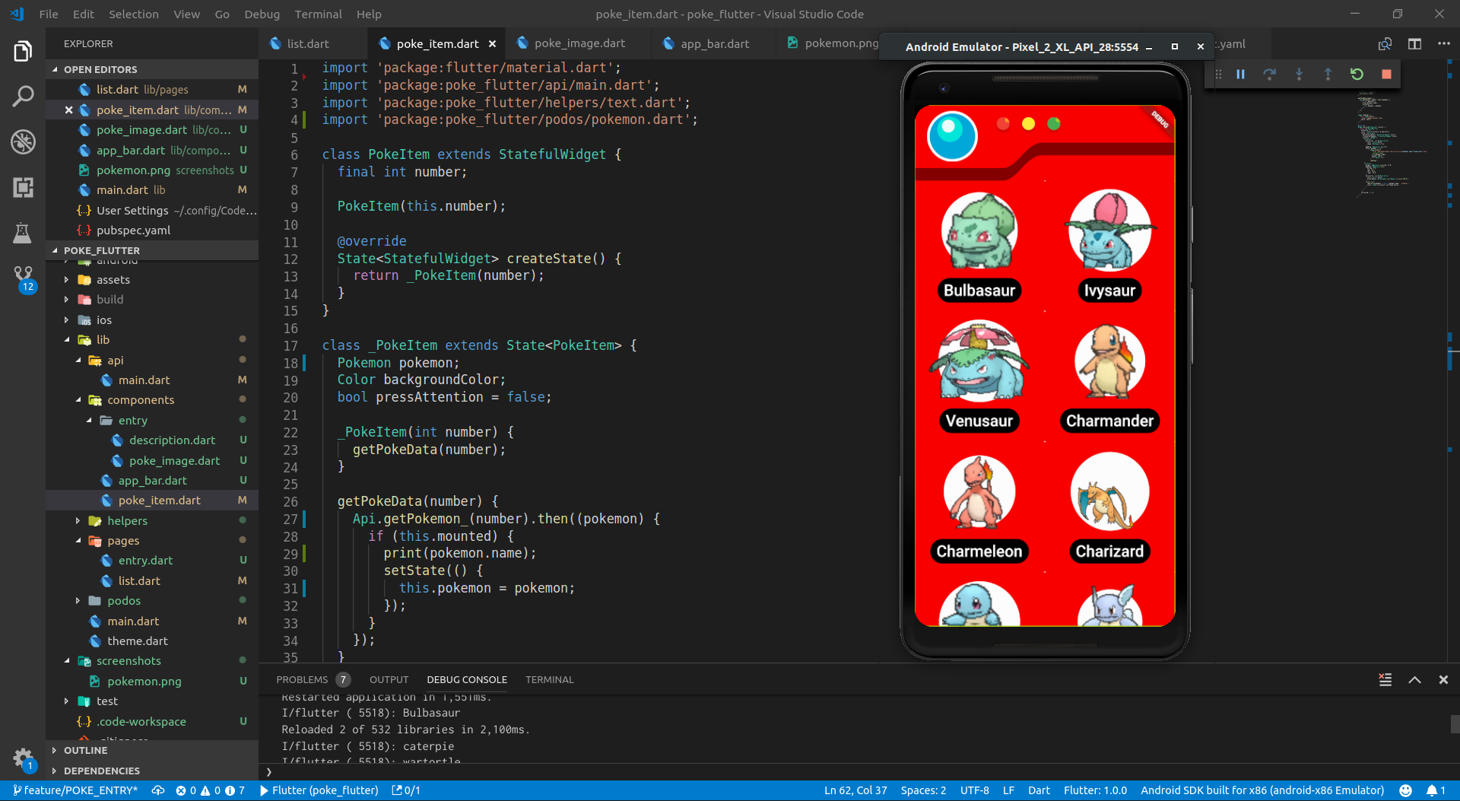Tap the Charizard card in the emulator
This screenshot has height=801, width=1460.
[x=1109, y=507]
